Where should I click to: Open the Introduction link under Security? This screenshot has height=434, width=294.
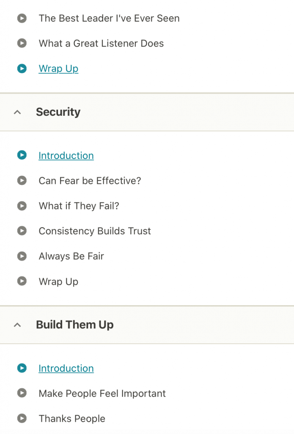click(x=66, y=156)
